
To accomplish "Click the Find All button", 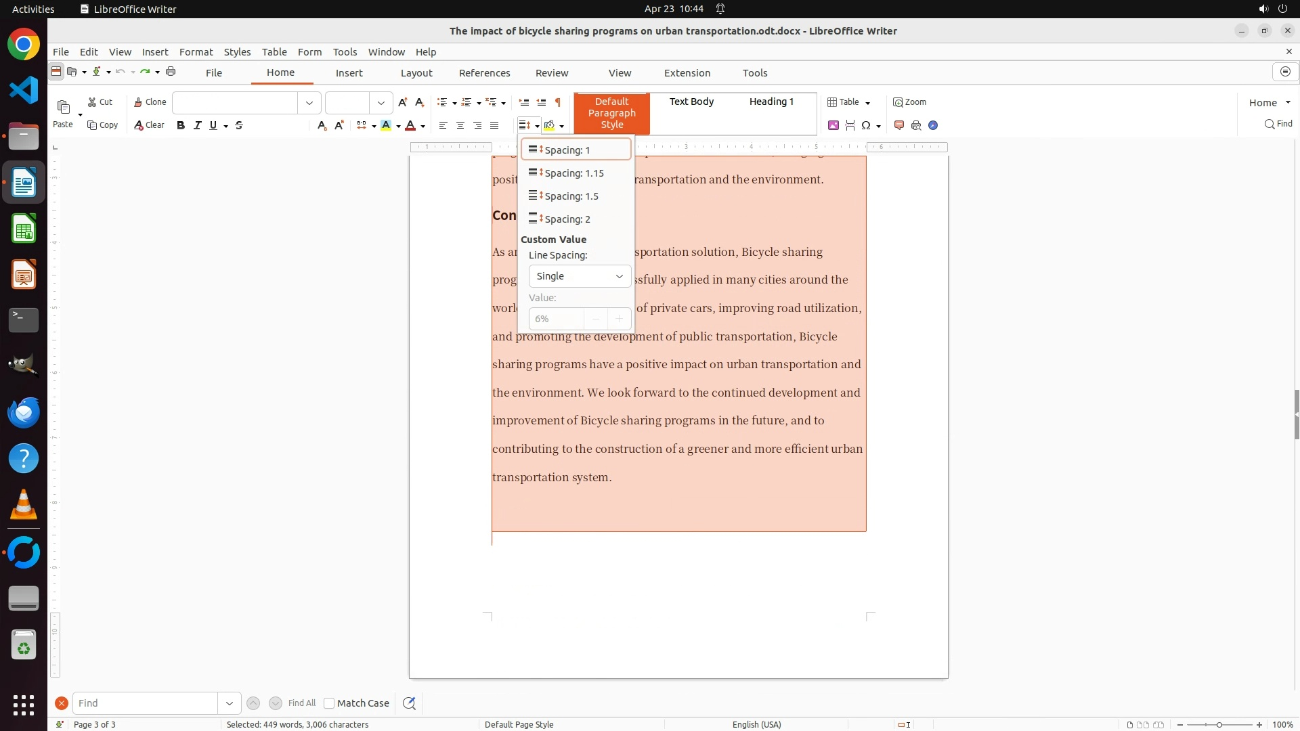I will pos(301,703).
